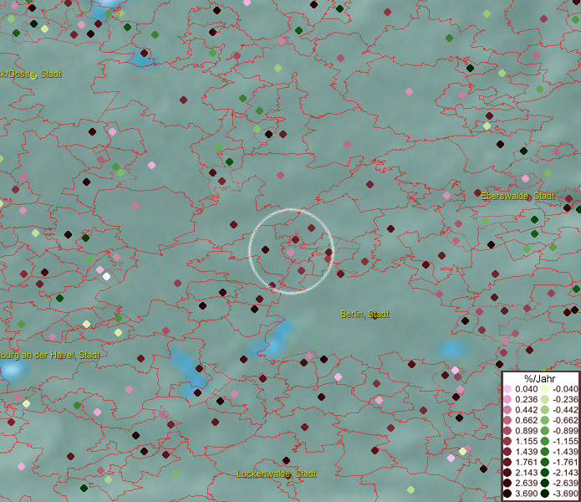Click the 0.442 legend color swatch
581x502 pixels.
click(x=507, y=410)
